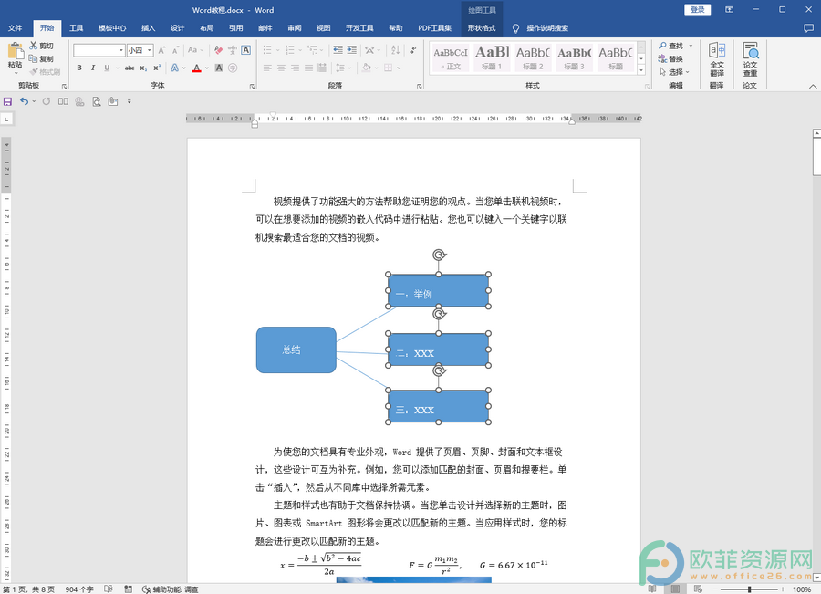Toggle italic formatting
Image resolution: width=821 pixels, height=594 pixels.
[x=93, y=68]
